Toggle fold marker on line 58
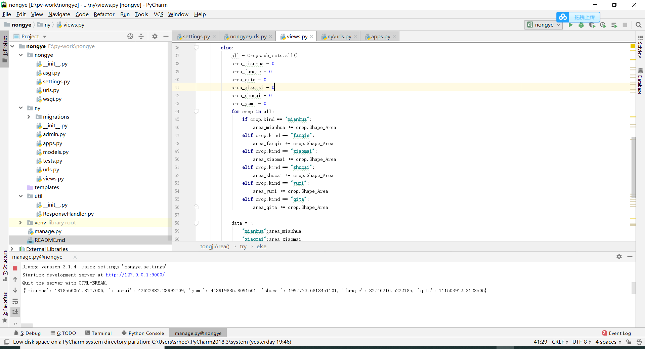Viewport: 645px width, 349px height. point(196,223)
